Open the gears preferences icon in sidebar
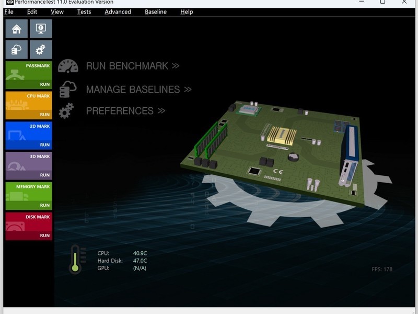The height and width of the screenshot is (314, 418). (x=41, y=49)
